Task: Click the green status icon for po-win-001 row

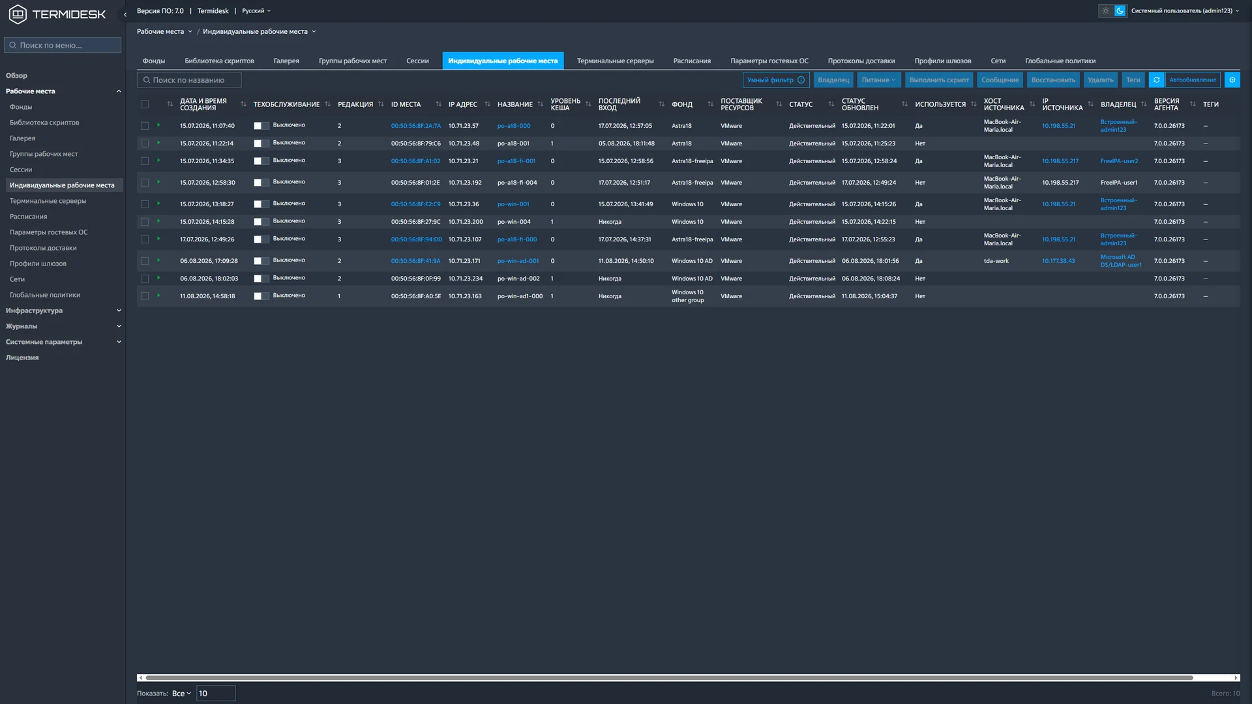Action: (158, 204)
